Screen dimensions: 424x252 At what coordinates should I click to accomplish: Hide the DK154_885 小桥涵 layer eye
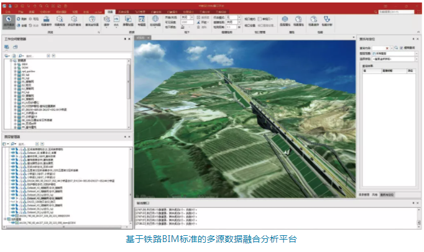[x=12, y=181]
